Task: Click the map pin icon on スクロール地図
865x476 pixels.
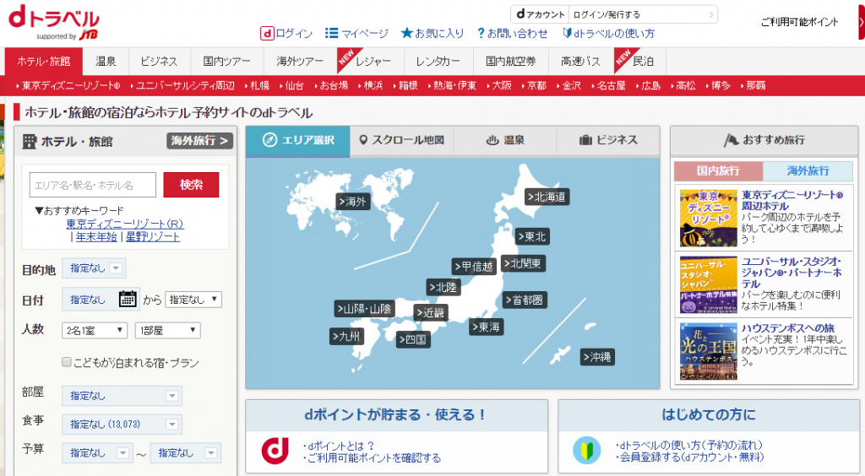Action: coord(363,140)
